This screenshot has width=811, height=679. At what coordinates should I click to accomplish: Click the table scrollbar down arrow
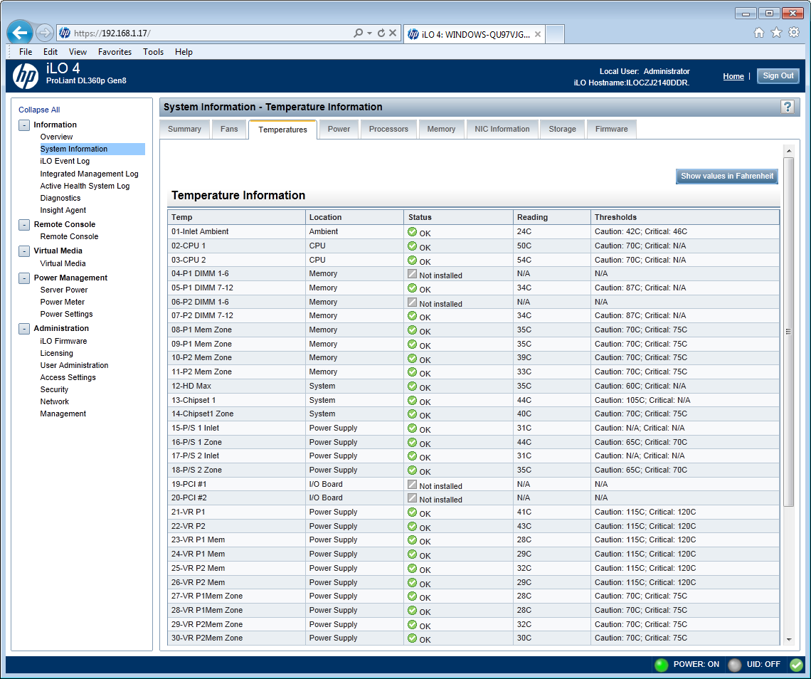click(x=789, y=640)
